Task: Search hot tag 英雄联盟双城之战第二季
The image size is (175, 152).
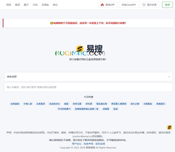Action: (x=87, y=109)
